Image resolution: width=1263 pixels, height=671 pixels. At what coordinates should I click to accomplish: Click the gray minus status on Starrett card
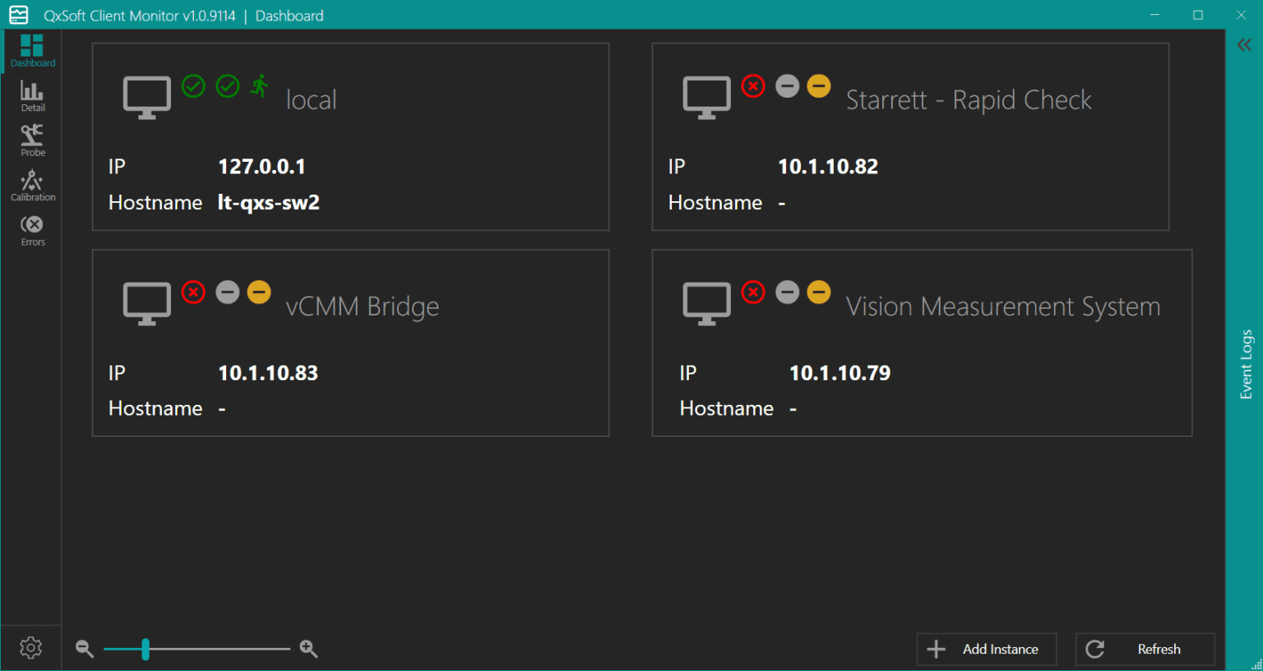click(787, 85)
